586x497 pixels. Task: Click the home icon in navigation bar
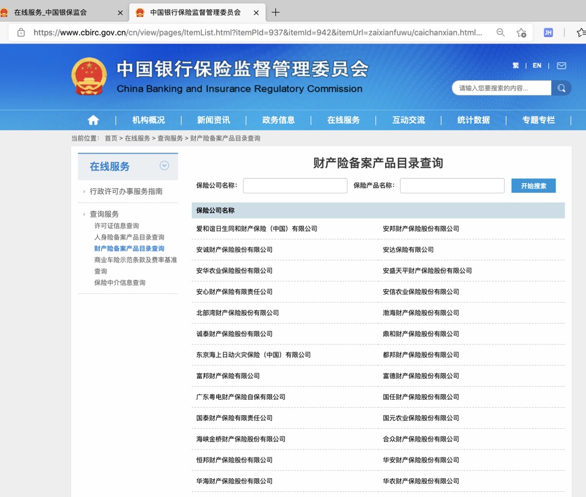click(x=93, y=120)
